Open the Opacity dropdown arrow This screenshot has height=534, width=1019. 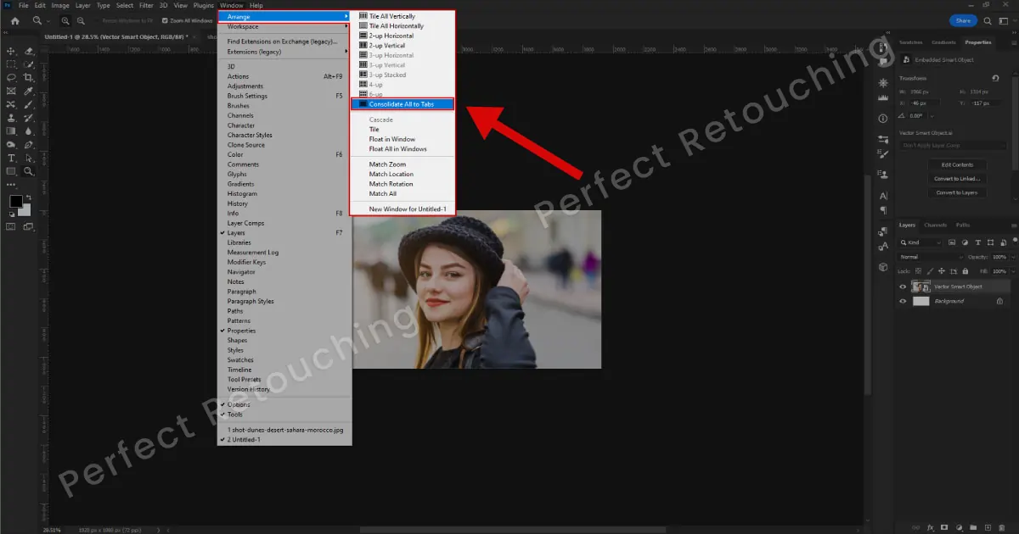1012,257
